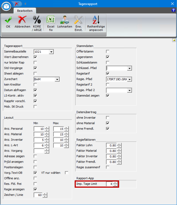Toggle Vorg.Text-DB checkbox
The image size is (177, 205).
(x=35, y=173)
